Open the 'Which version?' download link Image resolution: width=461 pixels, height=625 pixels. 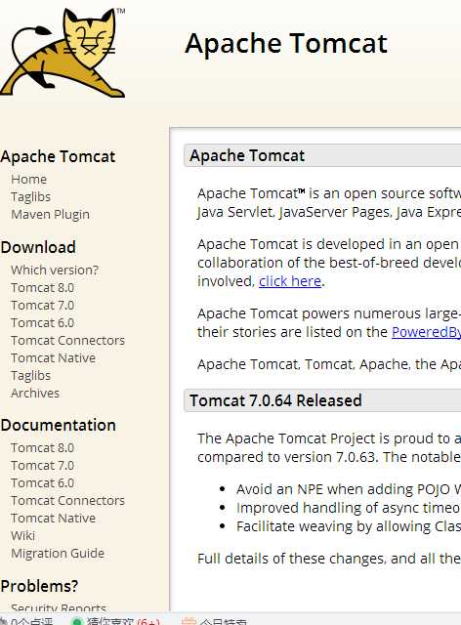[55, 271]
